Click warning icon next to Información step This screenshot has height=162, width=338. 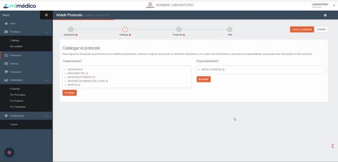[x=77, y=35]
